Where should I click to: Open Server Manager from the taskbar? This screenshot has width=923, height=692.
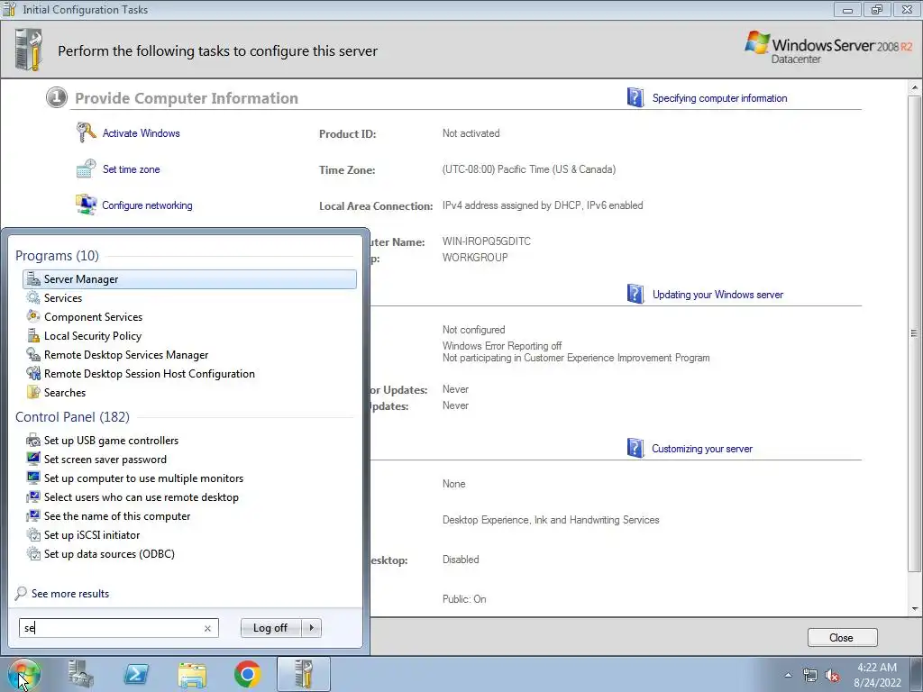(x=80, y=674)
